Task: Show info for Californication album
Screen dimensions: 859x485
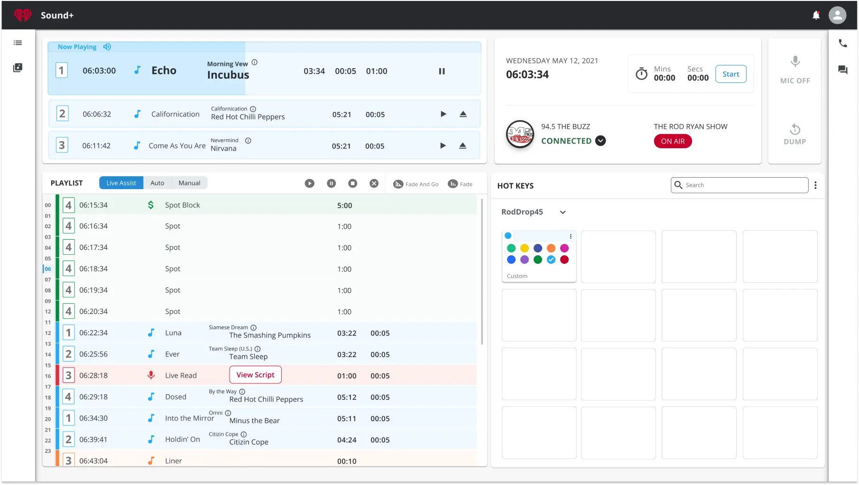Action: click(253, 109)
